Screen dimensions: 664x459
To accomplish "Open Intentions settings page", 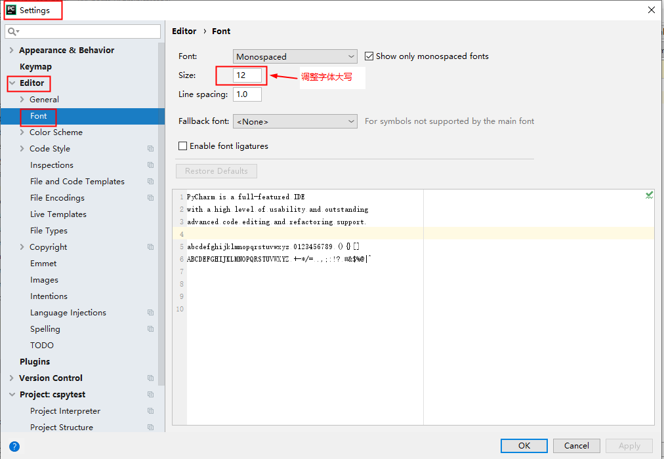I will 49,296.
